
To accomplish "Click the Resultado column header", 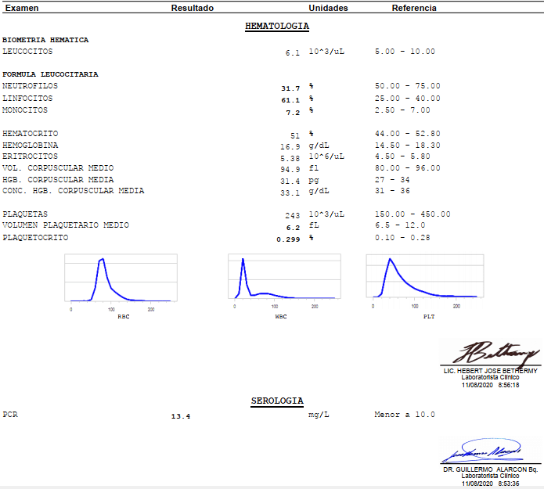I will [193, 8].
